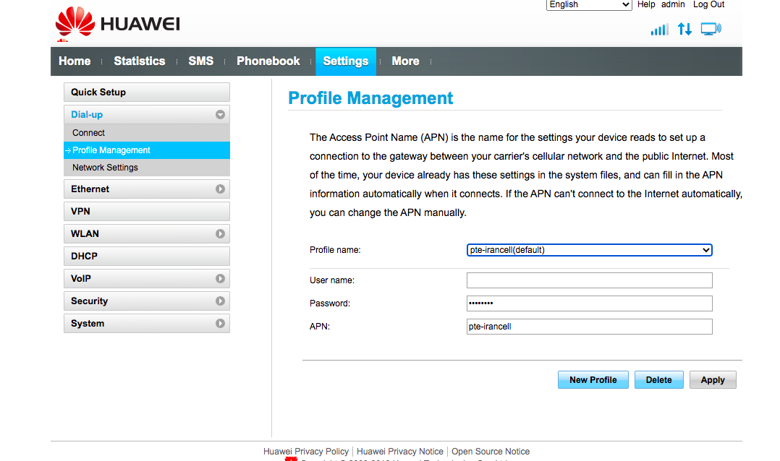Expand WLAN using its arrow icon
The image size is (780, 461).
pos(220,234)
